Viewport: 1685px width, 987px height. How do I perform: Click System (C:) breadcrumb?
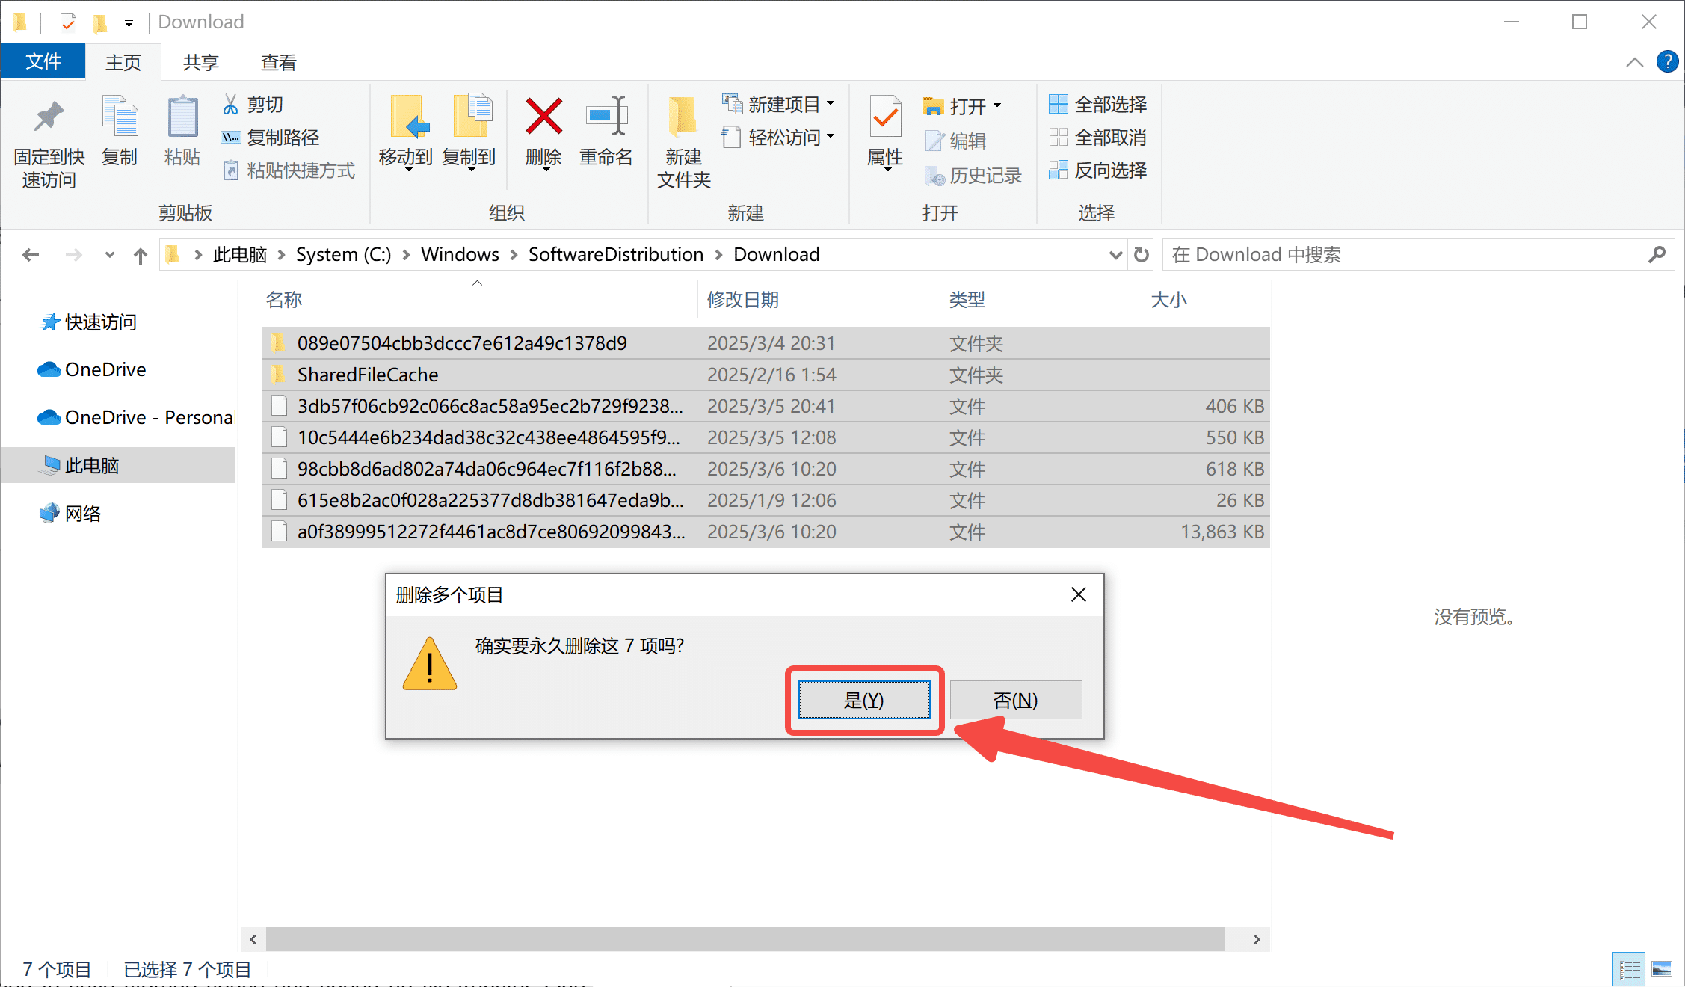(343, 255)
